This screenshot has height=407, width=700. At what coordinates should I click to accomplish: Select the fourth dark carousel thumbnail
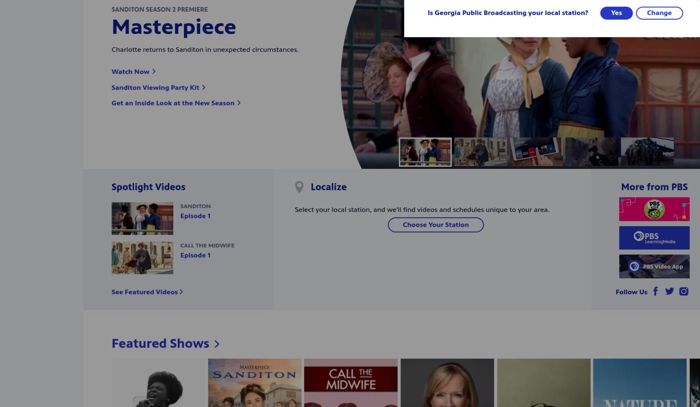(591, 152)
